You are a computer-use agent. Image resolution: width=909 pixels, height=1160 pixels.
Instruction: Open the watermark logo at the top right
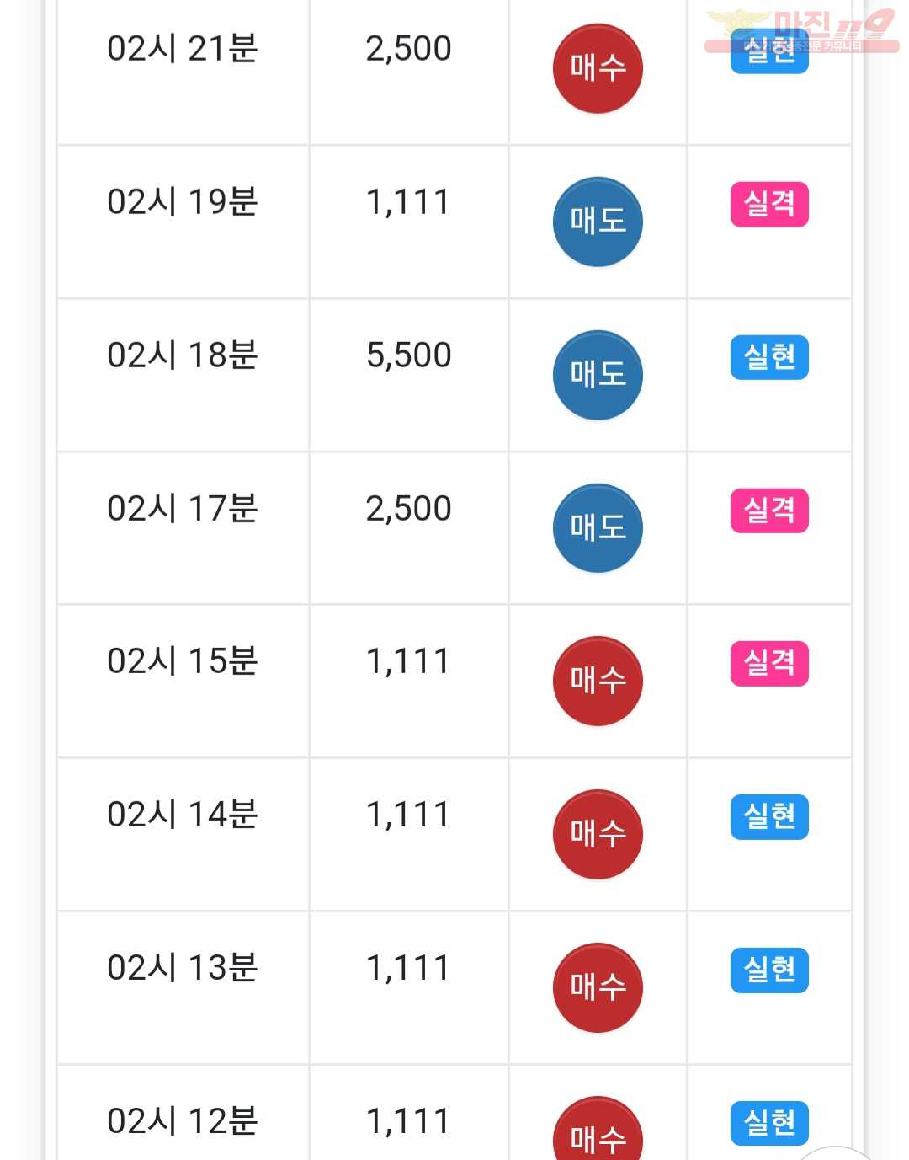tap(801, 31)
